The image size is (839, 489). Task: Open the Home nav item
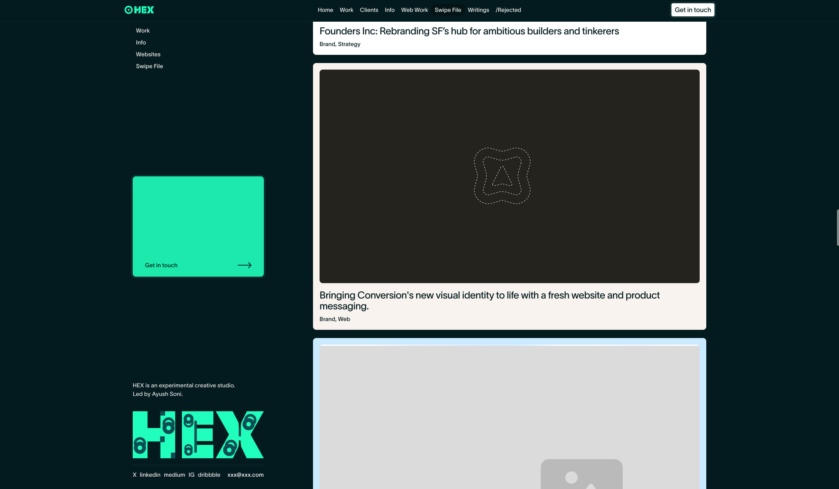[325, 10]
